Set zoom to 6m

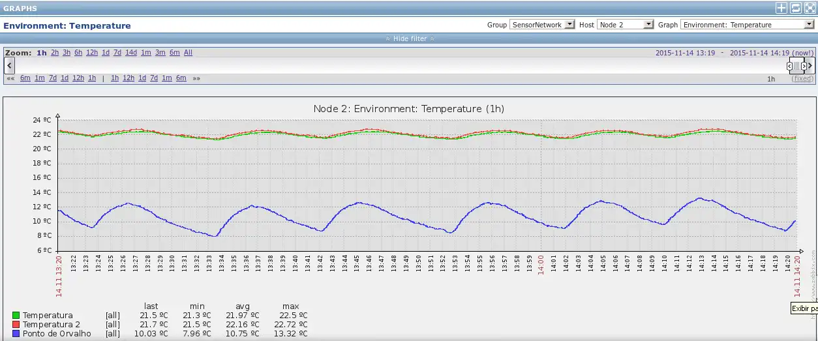point(175,53)
